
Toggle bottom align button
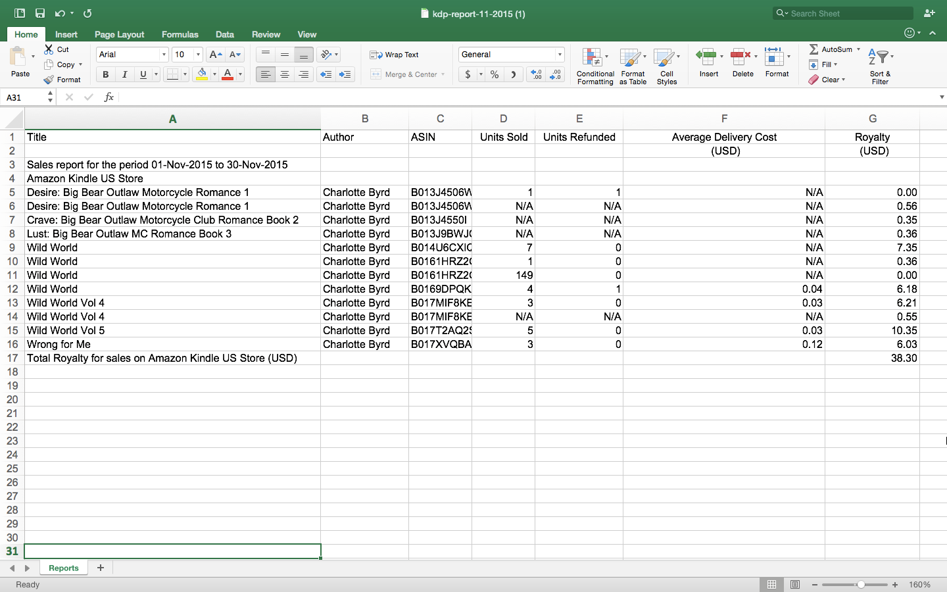point(303,55)
